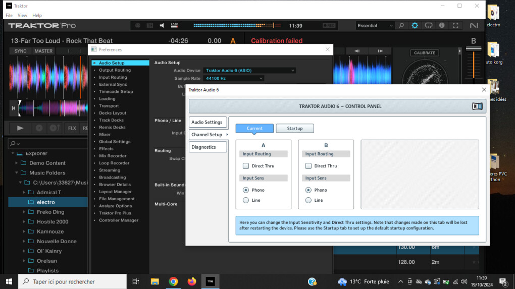Toggle SYNC on Deck A
Image resolution: width=515 pixels, height=289 pixels.
point(20,51)
